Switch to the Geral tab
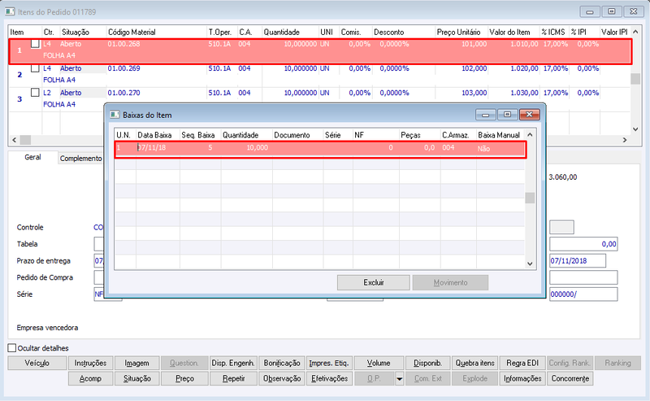The width and height of the screenshot is (650, 401). pos(32,157)
